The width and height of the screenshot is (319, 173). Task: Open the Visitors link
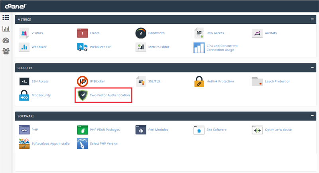click(x=37, y=33)
